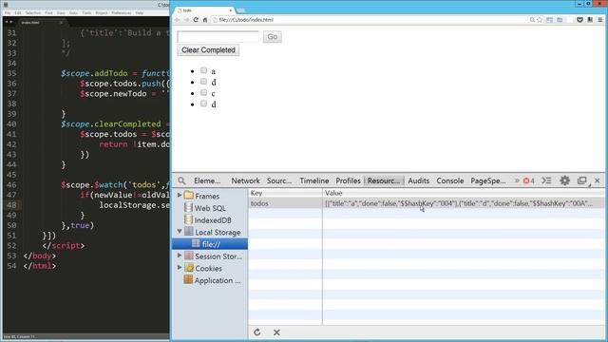Open Sublime's Preferences menu
This screenshot has width=608, height=342.
[122, 12]
